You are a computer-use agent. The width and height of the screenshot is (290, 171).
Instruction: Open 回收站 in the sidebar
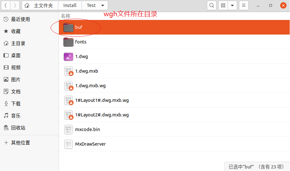pos(29,128)
